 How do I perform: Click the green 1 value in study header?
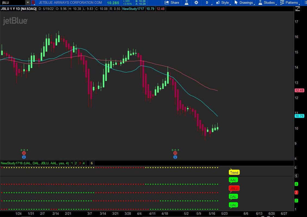[x=72, y=163]
